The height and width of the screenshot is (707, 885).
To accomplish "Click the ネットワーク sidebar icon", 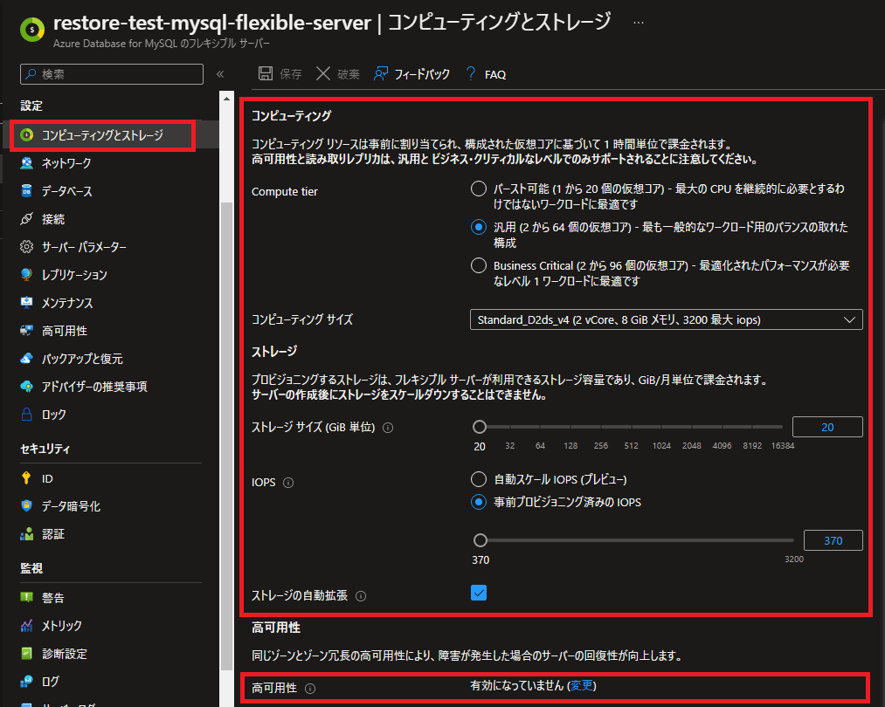I will [x=26, y=163].
